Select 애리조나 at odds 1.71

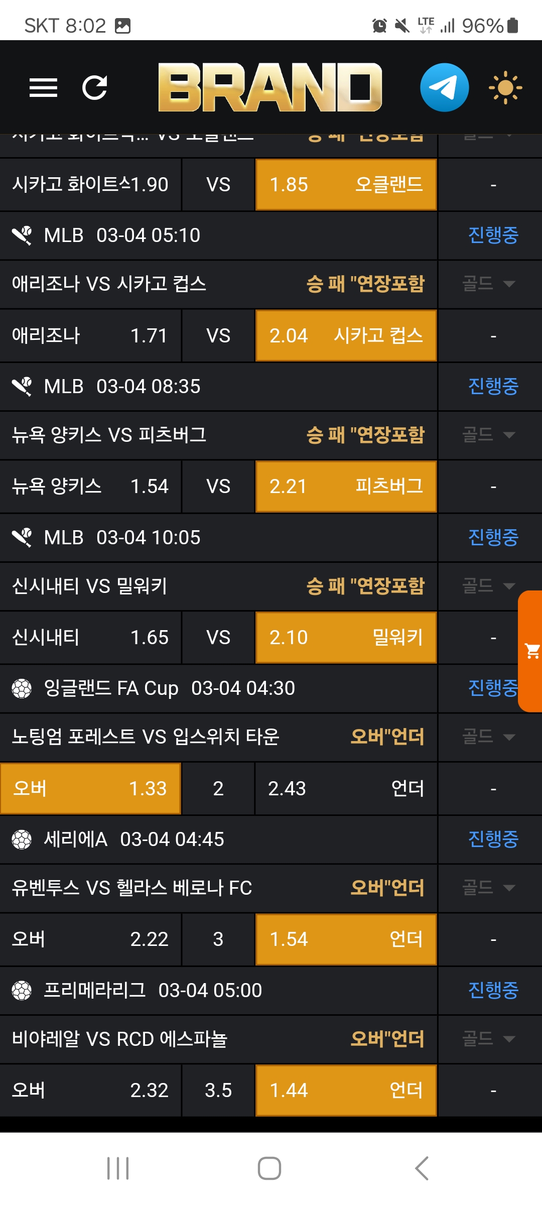point(90,336)
